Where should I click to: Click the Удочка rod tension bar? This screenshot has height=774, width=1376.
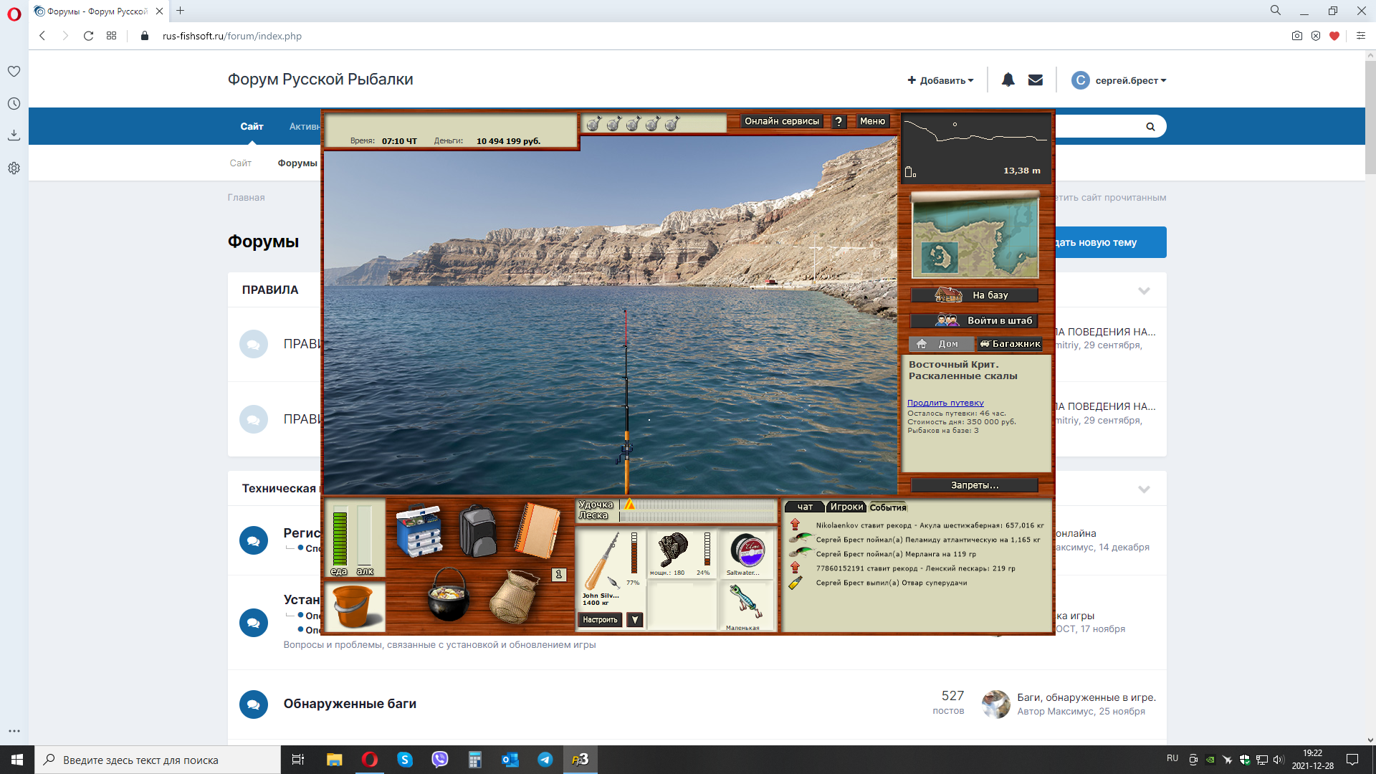coord(697,505)
